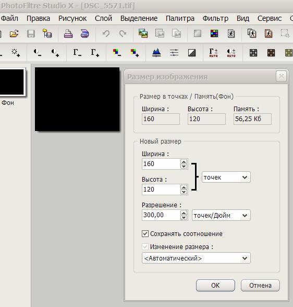Click the 'Память' 56,25 Кб field
The image size is (293, 307).
click(x=252, y=119)
